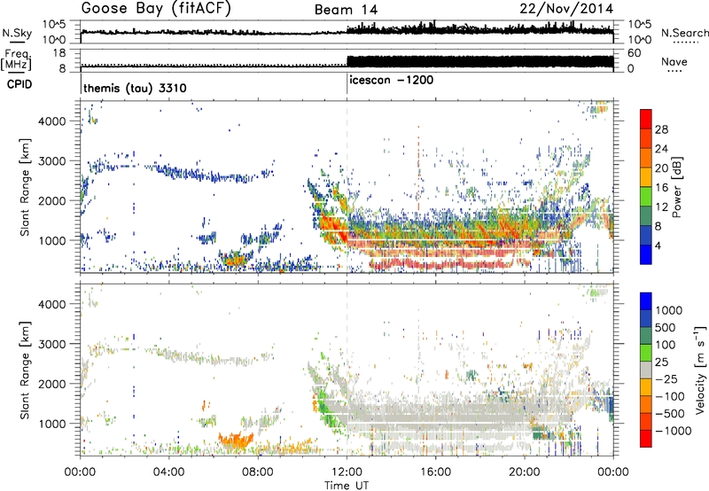This screenshot has width=709, height=491.
Task: Click the 'Velocity [m s-1]' colorbar title
Action: point(700,369)
